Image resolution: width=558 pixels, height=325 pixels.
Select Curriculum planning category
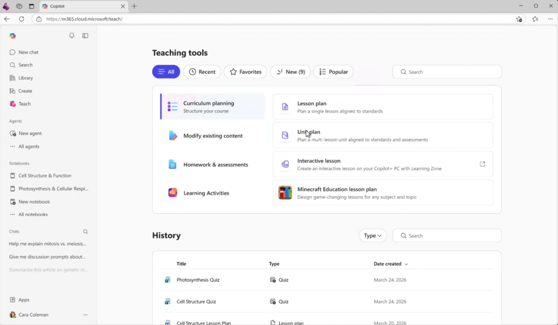(x=212, y=106)
